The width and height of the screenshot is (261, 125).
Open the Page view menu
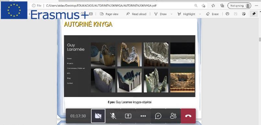109,14
